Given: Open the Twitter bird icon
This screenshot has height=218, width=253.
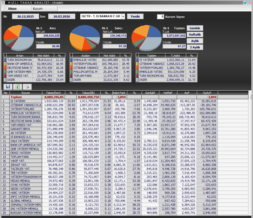Looking at the screenshot, I should (x=245, y=3).
